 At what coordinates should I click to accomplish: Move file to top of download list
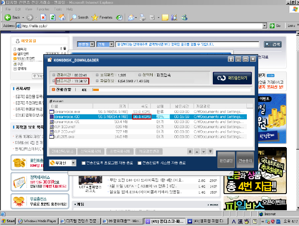pos(190,152)
